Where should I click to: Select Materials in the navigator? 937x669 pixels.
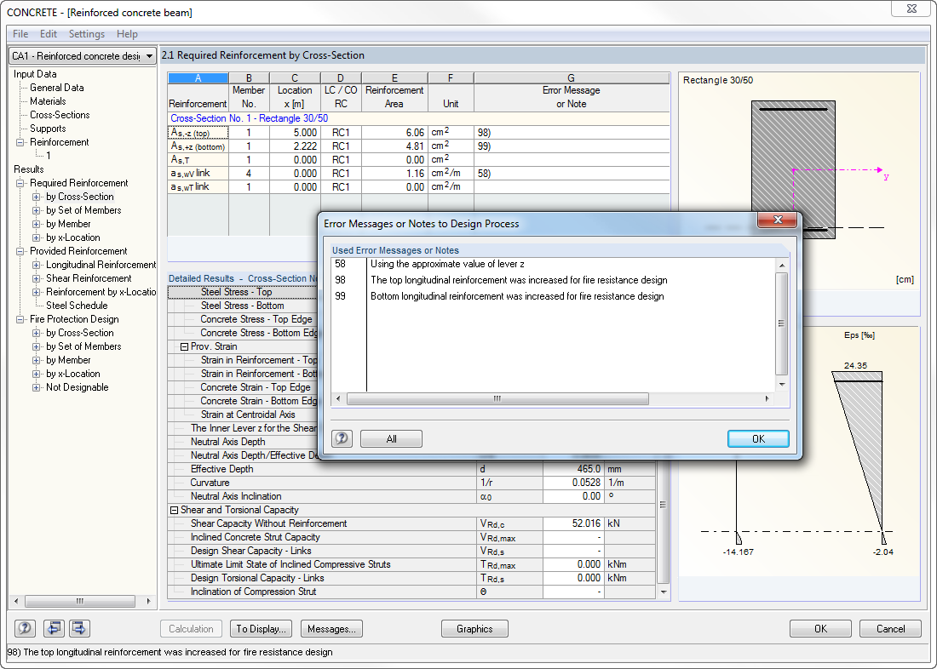tap(48, 101)
